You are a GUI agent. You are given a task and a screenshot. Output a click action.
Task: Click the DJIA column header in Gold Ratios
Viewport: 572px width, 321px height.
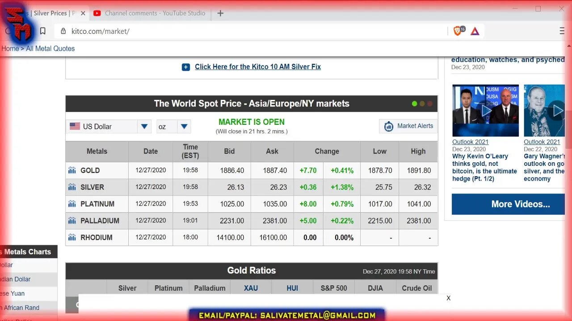pos(375,288)
